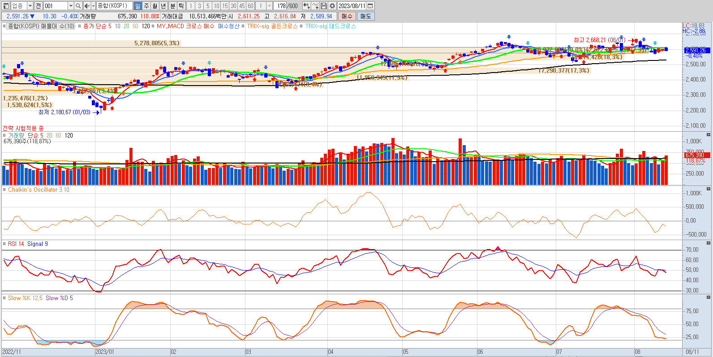
Task: Click the RSI 14 indicator label
Action: pos(16,244)
